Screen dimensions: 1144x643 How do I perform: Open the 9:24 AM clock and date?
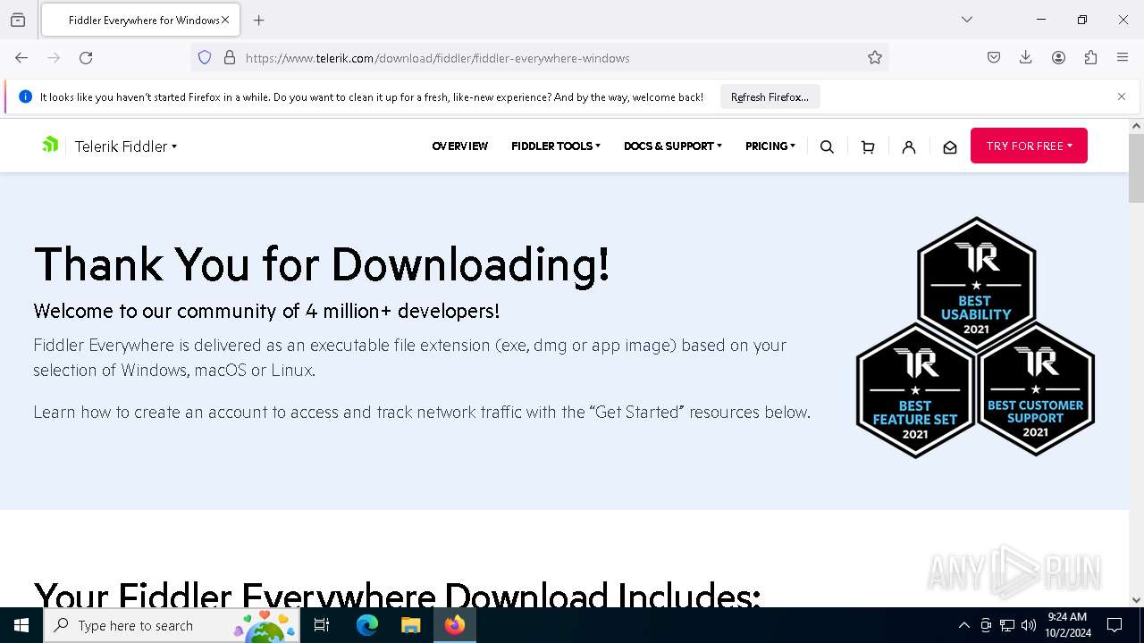coord(1067,625)
